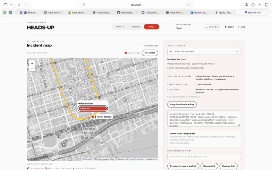
Task: Reload the localhost page
Action: tap(188, 5)
